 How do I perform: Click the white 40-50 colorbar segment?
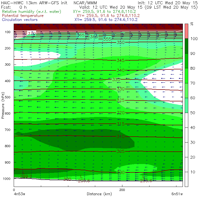pos(186,120)
